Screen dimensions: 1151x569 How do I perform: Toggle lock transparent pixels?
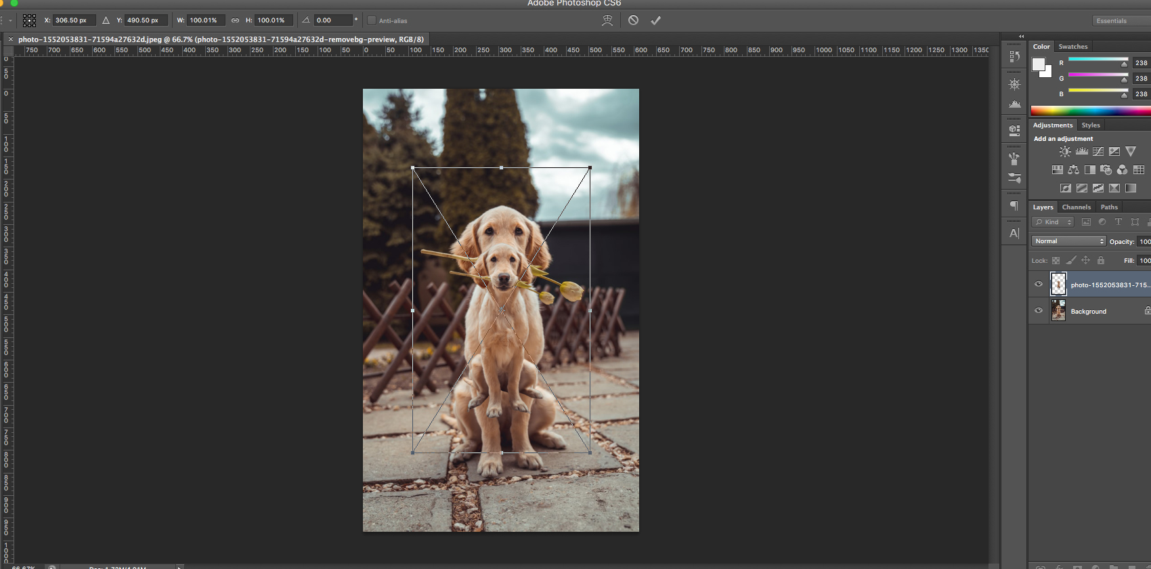click(1056, 261)
